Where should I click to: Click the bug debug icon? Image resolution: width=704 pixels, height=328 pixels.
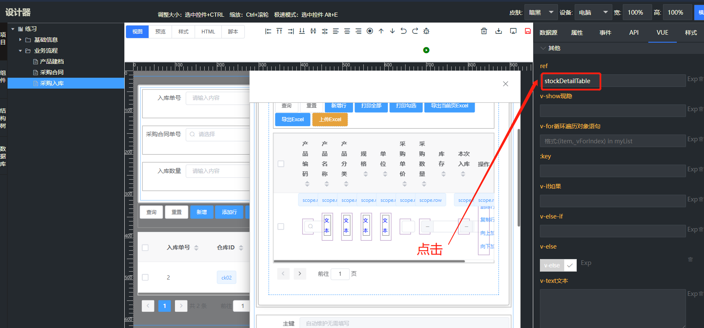click(426, 31)
